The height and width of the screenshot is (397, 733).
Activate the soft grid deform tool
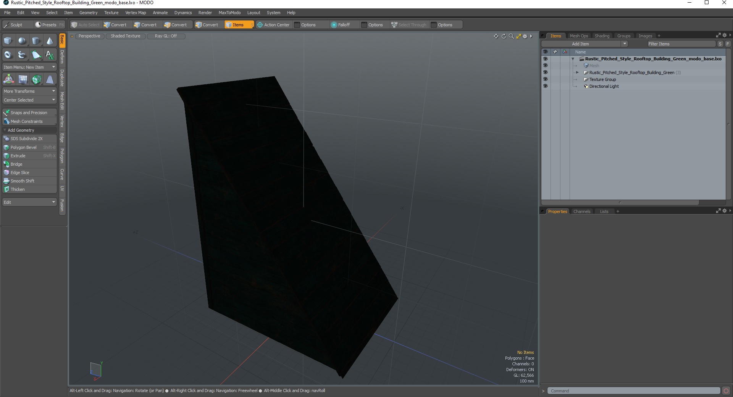(x=23, y=79)
